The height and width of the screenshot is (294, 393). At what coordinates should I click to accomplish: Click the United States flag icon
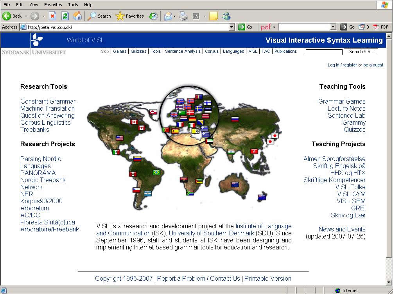coord(120,138)
